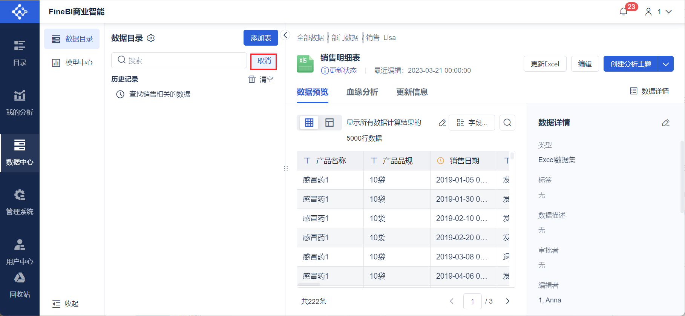Toggle the 数据详情 panel
Screen dimensions: 685x316
click(650, 91)
